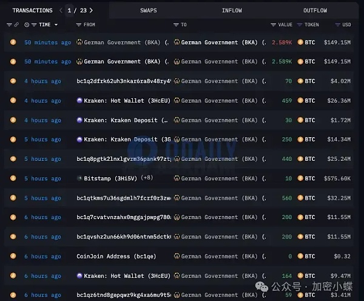Click the link icon in the header row
Screen dimensions: 364x301
17,25
